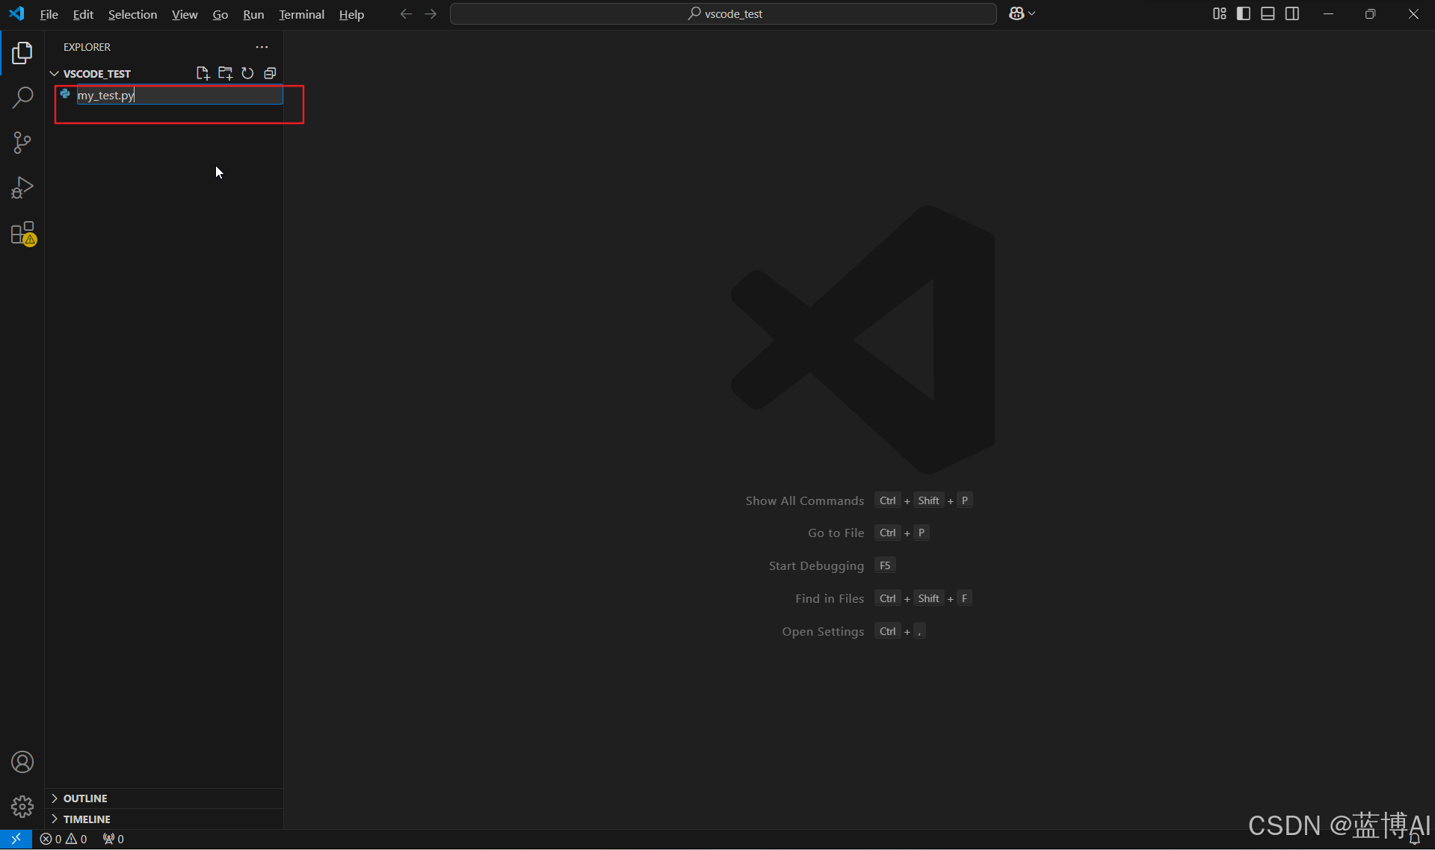Collapse the VSCODE_TEST folder section
Screen dimensions: 1435x850
tap(55, 73)
